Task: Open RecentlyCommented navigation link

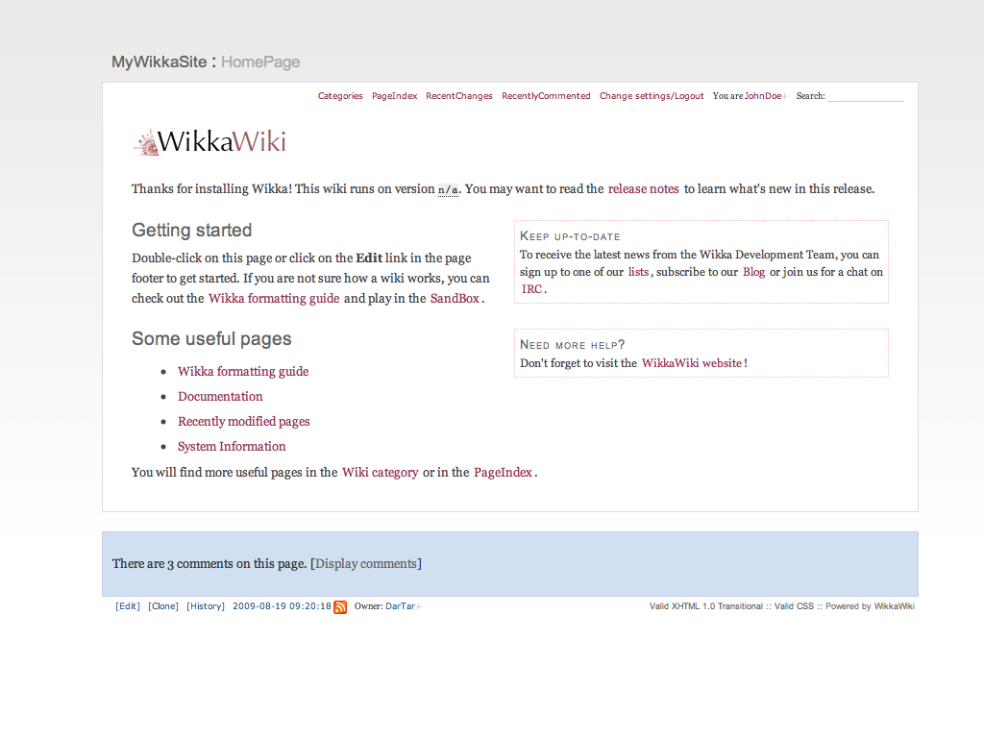Action: click(x=546, y=96)
